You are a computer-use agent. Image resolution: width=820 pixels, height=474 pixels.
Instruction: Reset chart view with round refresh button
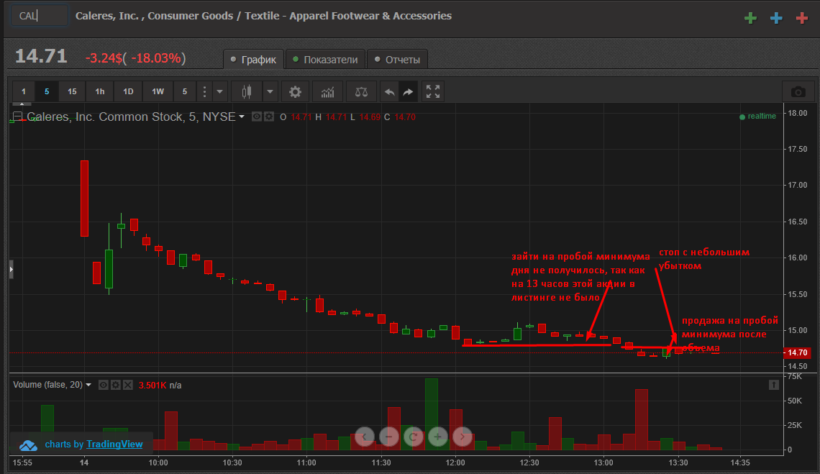click(413, 437)
